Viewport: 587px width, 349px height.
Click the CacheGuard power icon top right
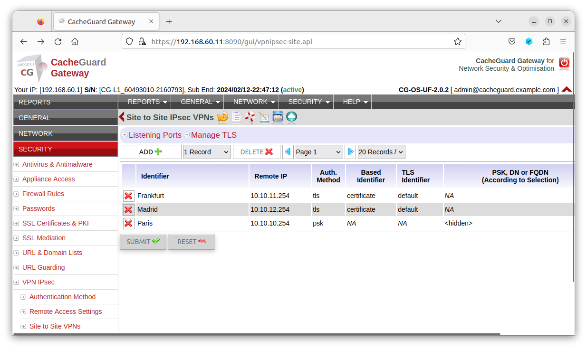click(564, 64)
